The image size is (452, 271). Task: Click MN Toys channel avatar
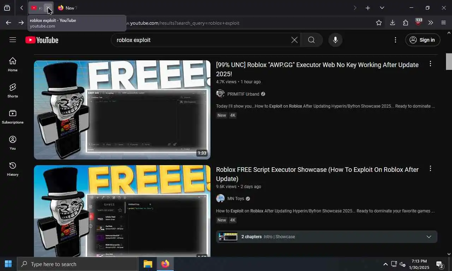click(x=220, y=198)
